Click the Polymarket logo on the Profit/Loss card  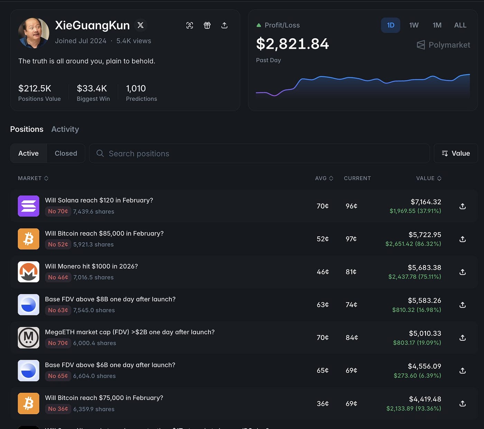click(443, 45)
